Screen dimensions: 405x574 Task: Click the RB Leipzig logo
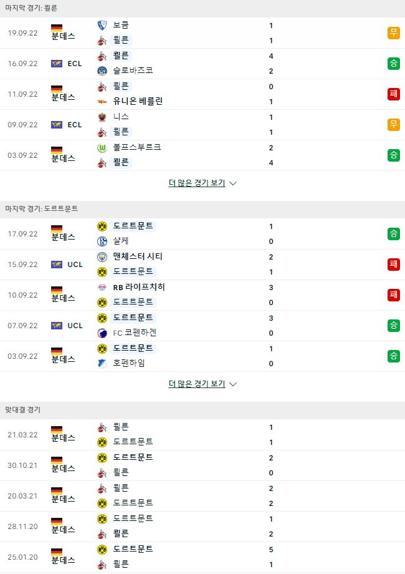pyautogui.click(x=102, y=288)
